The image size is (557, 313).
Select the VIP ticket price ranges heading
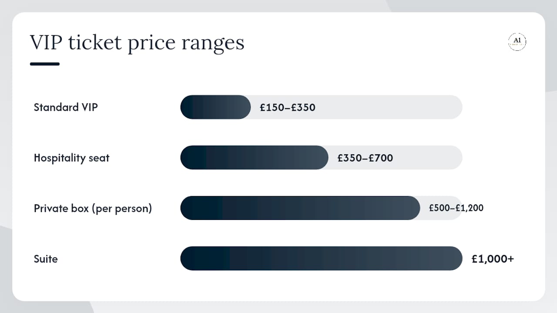pos(137,43)
